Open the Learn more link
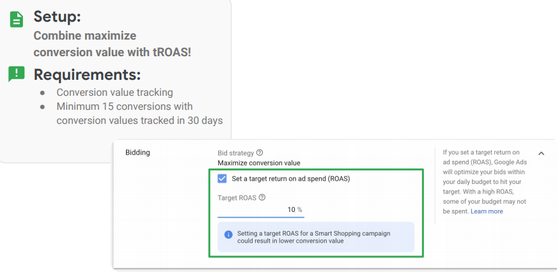This screenshot has height=272, width=557. (487, 211)
